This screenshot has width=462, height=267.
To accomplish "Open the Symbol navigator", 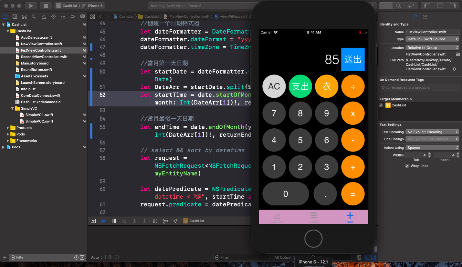I will [x=24, y=16].
